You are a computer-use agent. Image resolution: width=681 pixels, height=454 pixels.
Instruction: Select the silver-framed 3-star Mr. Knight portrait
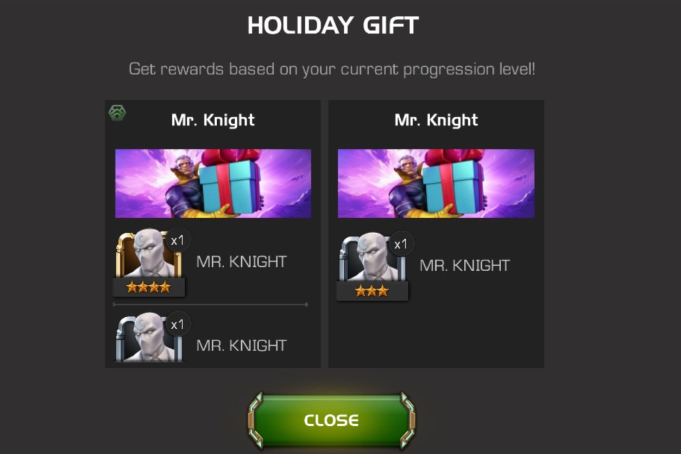tap(372, 258)
